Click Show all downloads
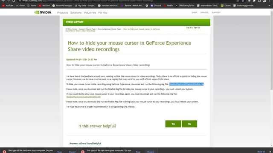This screenshot has height=153, width=273. pyautogui.click(x=261, y=152)
